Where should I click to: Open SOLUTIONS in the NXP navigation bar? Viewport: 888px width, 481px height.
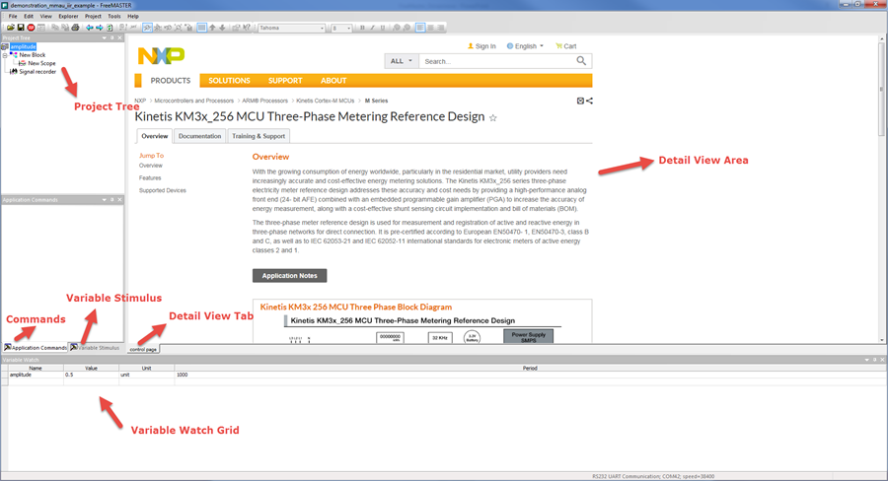point(229,81)
